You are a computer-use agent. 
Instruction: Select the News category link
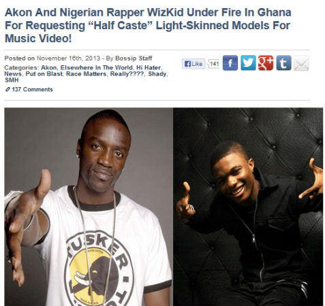13,74
